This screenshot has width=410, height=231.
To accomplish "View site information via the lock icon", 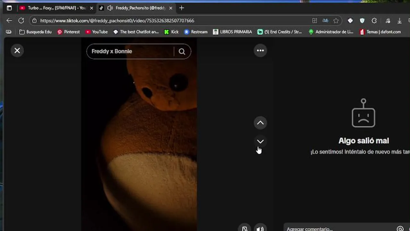I will pyautogui.click(x=34, y=21).
